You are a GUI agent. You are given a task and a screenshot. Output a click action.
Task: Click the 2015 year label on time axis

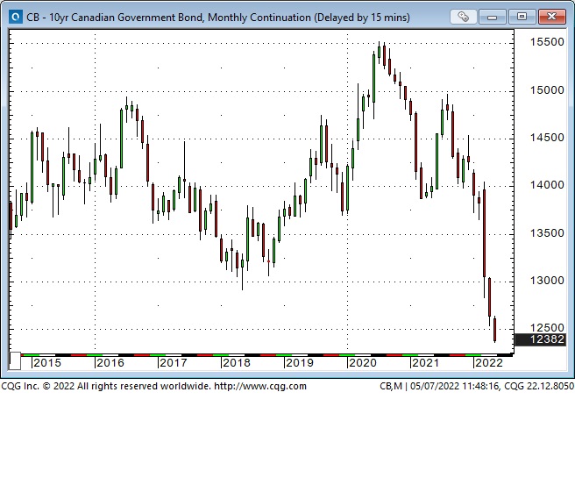[47, 363]
